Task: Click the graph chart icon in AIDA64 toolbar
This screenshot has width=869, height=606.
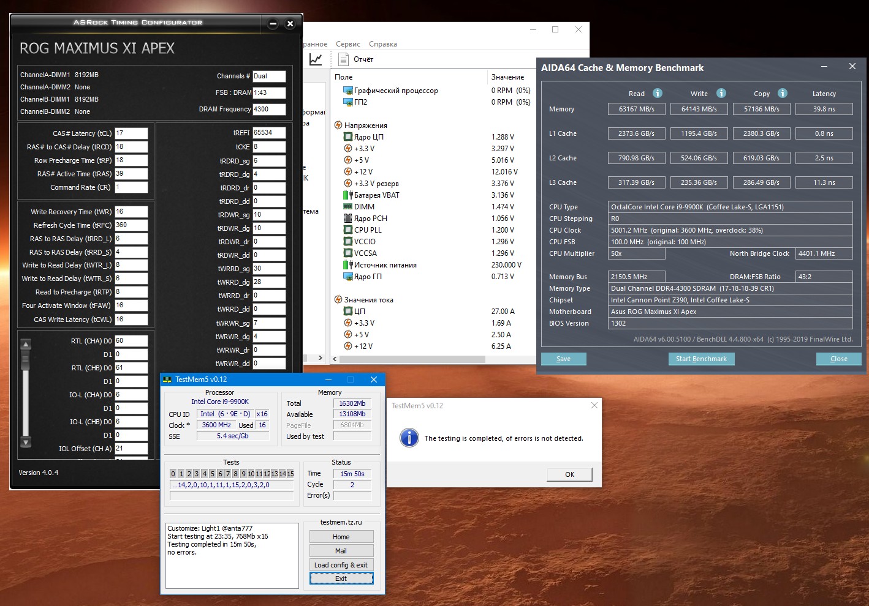Action: click(x=316, y=59)
